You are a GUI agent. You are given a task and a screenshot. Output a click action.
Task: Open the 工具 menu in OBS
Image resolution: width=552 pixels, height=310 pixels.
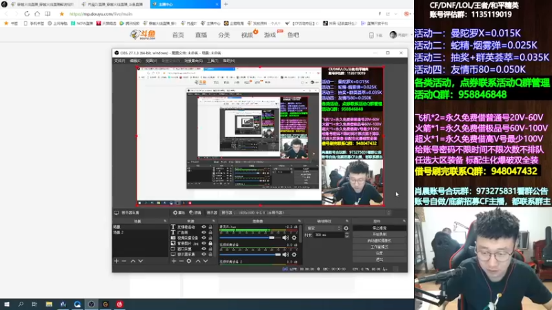[213, 61]
